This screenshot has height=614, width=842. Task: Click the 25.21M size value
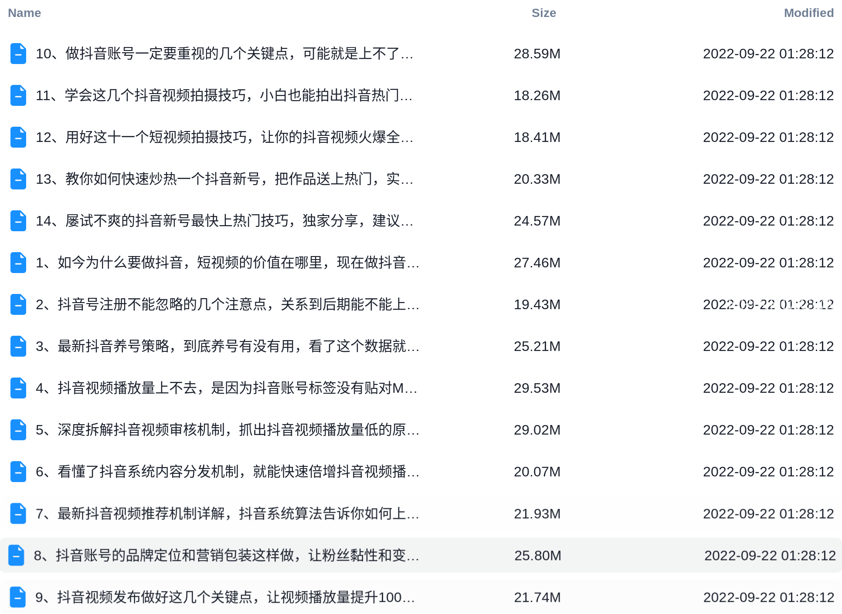click(x=537, y=346)
